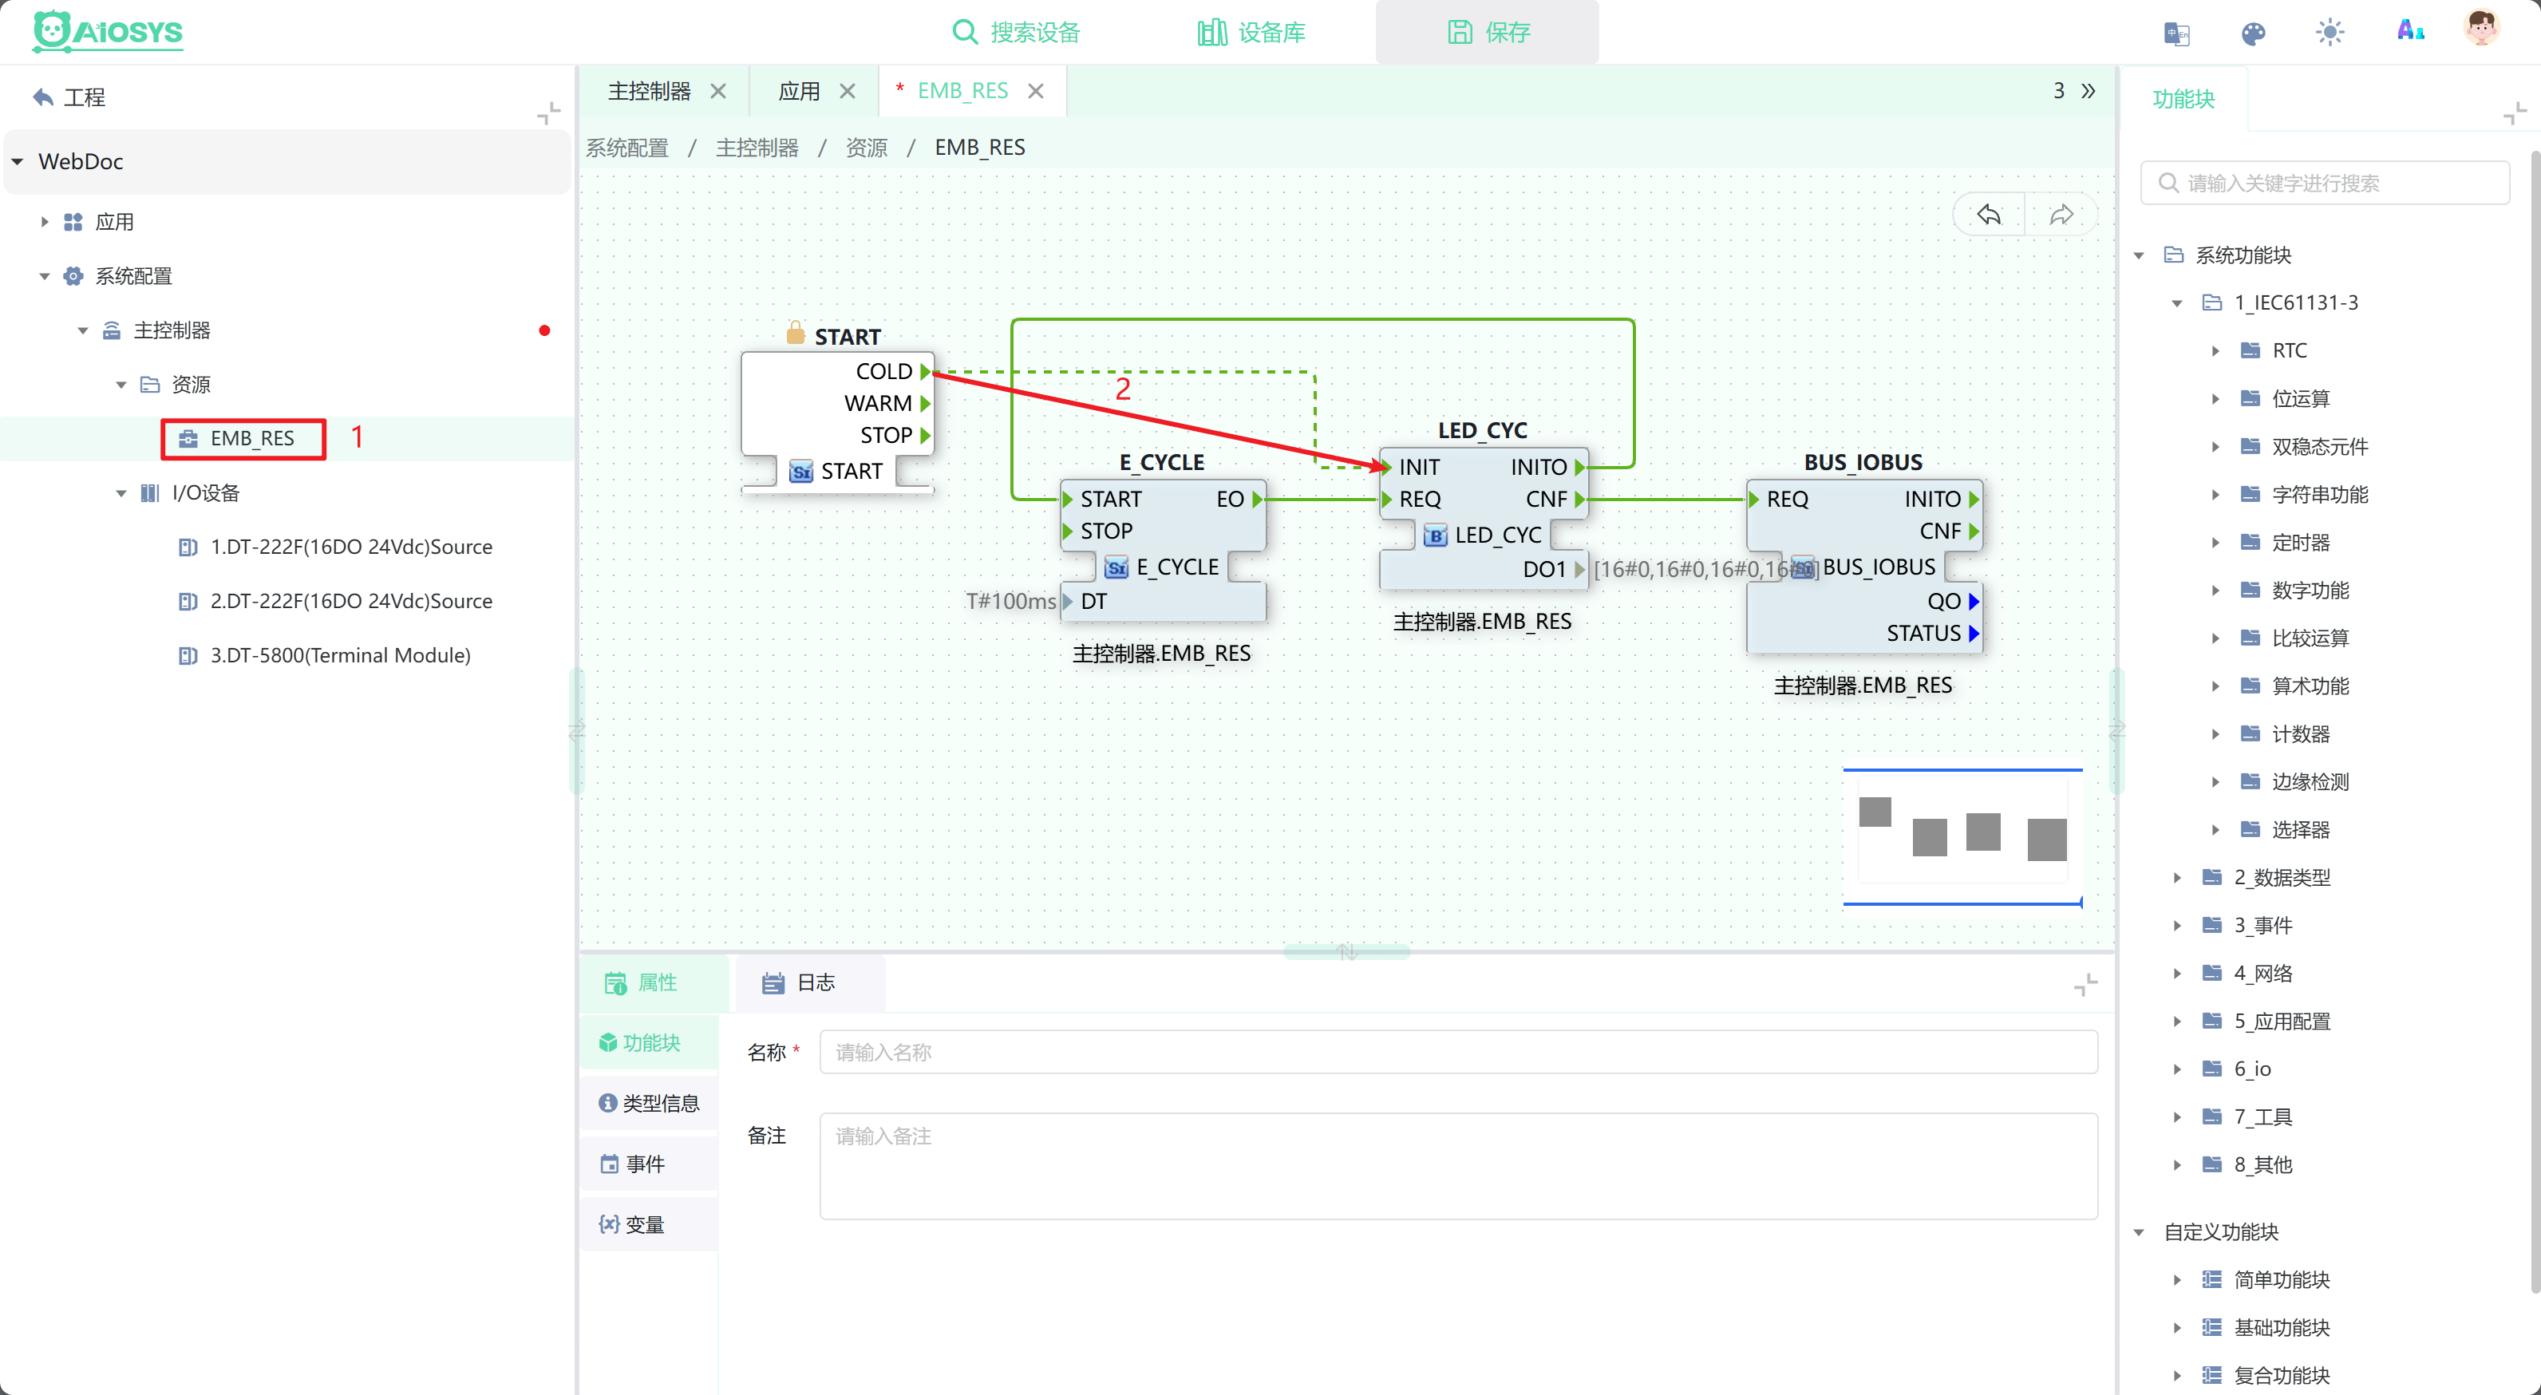This screenshot has height=1395, width=2541.
Task: Expand the 6_io folder
Action: click(x=2177, y=1069)
